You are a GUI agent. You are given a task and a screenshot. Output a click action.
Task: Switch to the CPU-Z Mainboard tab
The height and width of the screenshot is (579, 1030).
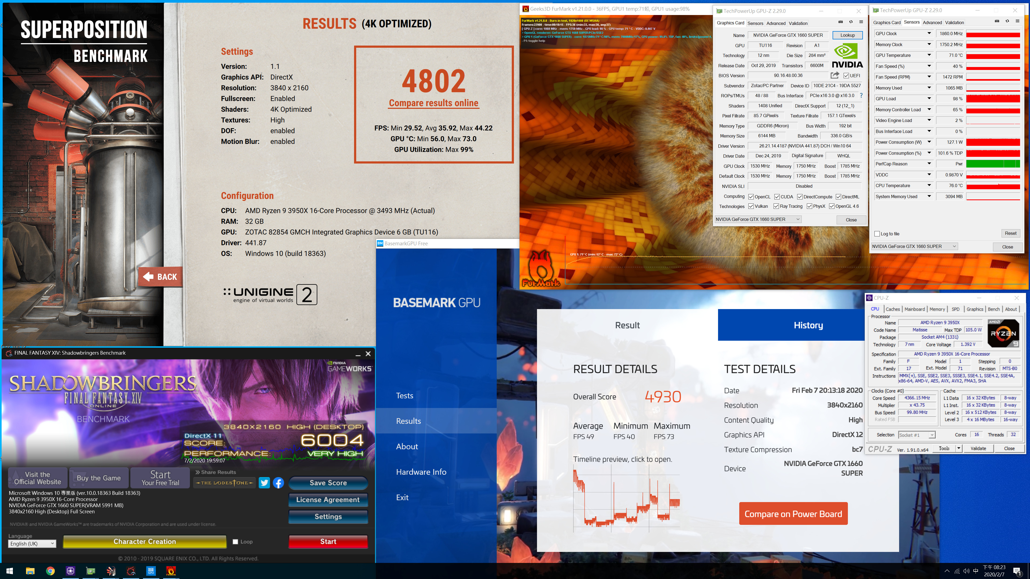tap(914, 309)
